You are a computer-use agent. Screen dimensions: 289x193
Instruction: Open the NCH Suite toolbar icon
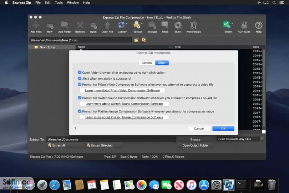point(244,27)
